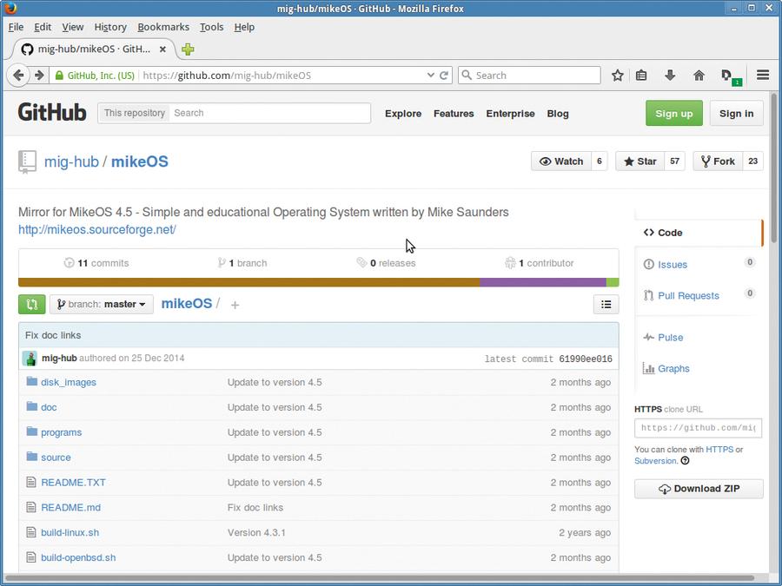Open the source folder
Screen dimensions: 782x586
click(56, 457)
